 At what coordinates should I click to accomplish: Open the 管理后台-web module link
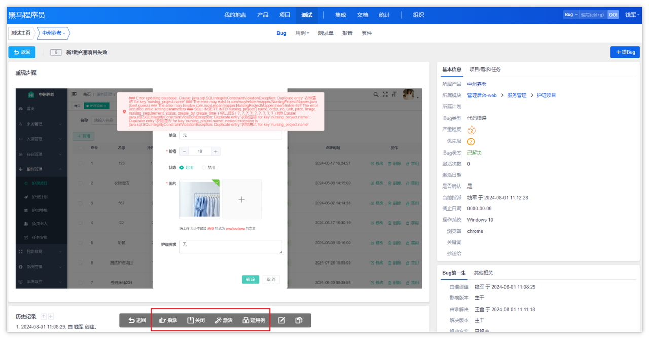coord(482,95)
